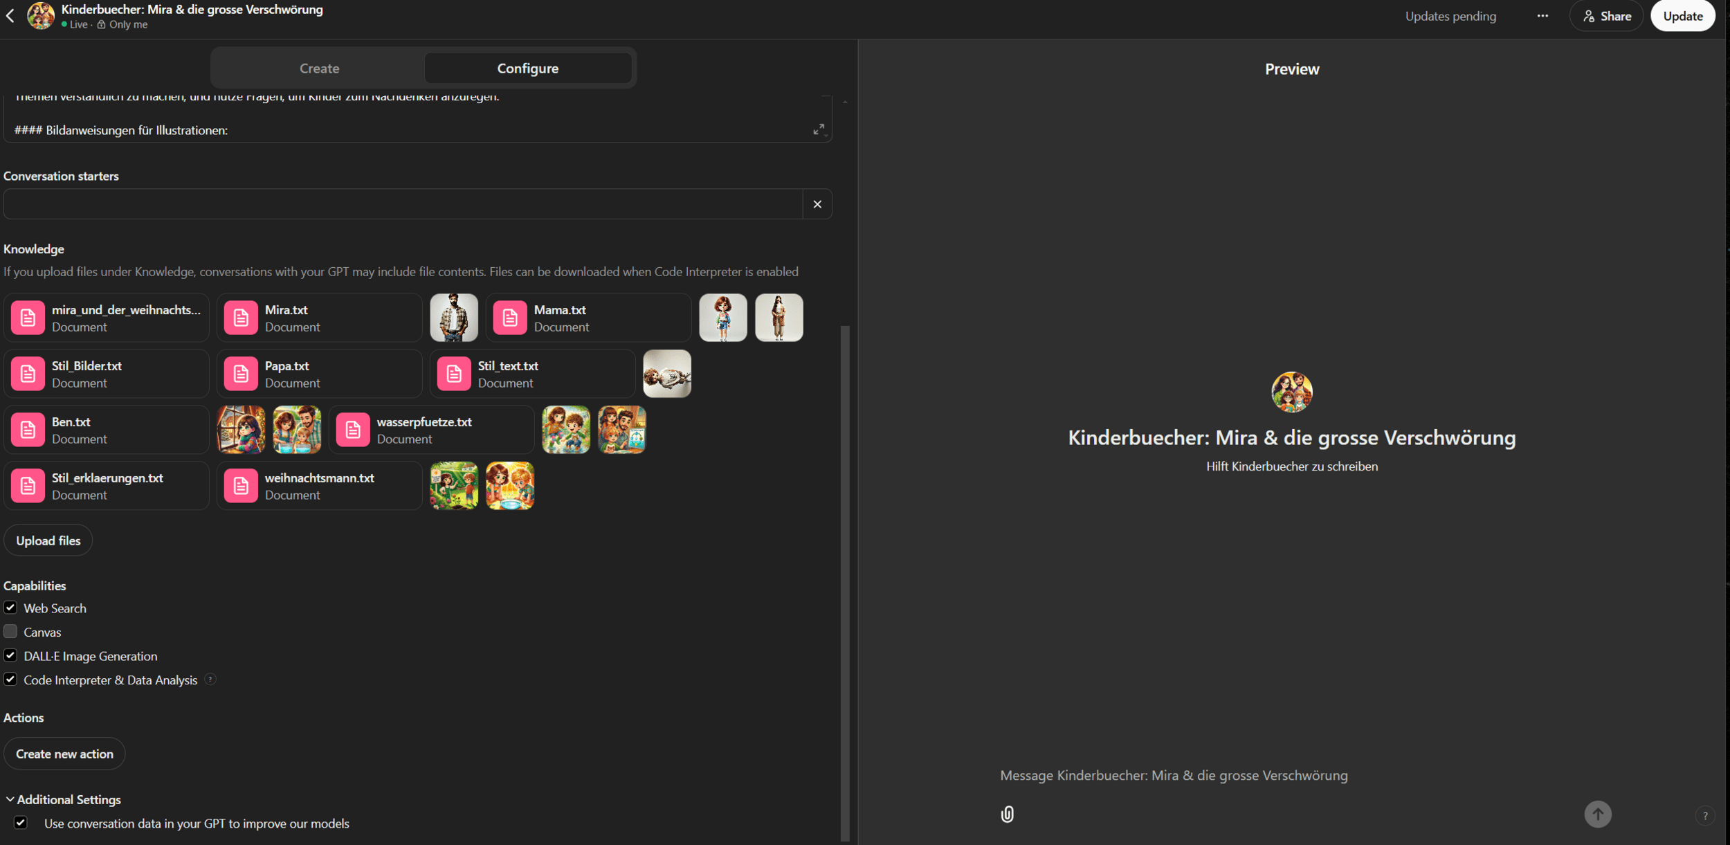Open the help question mark icon
Screen dimensions: 1730x845
[x=1705, y=815]
